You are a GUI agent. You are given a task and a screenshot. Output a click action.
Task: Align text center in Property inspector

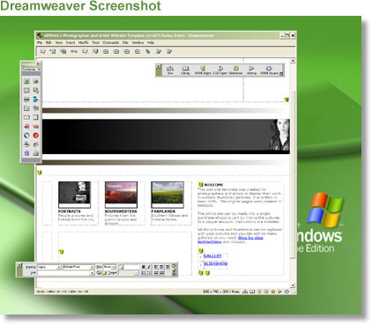161,267
